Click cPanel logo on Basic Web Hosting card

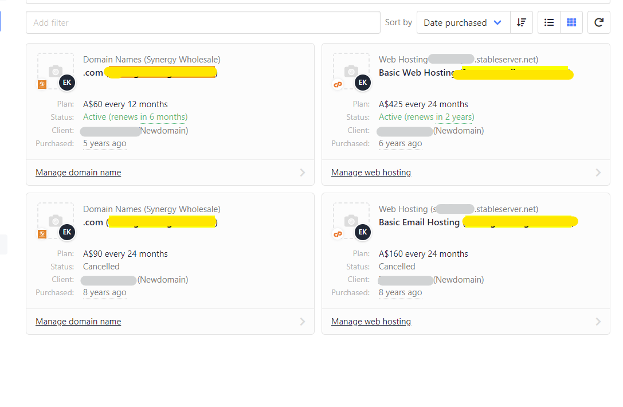[338, 85]
